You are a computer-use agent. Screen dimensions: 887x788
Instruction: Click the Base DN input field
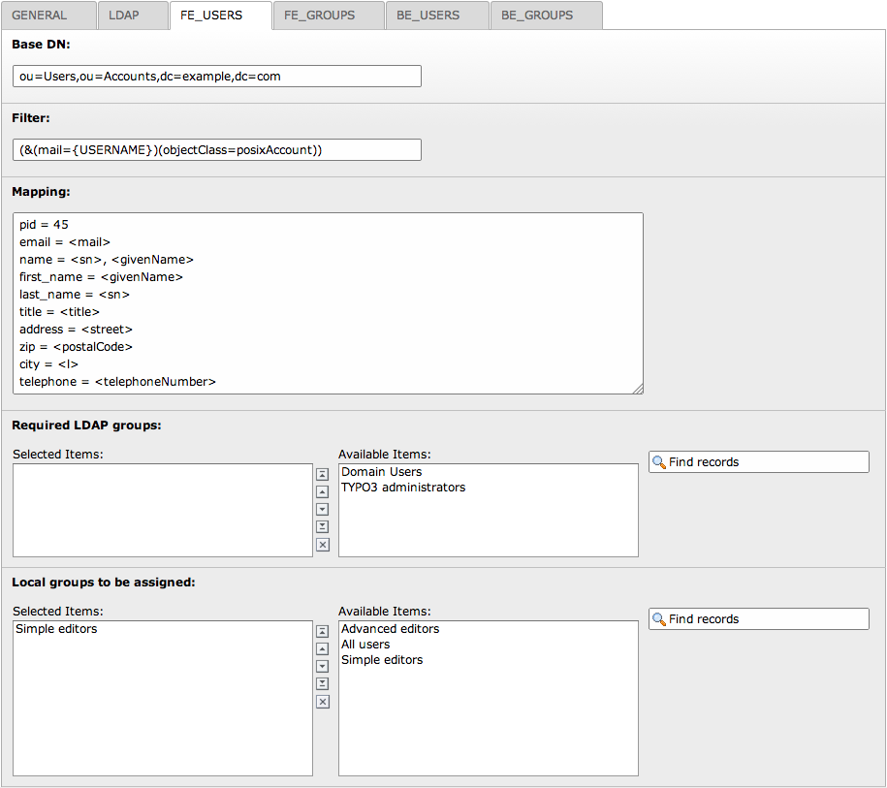(x=217, y=76)
